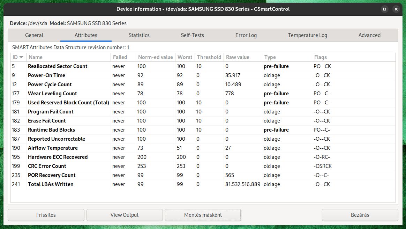Select the Runtime Bad Blocks row

[x=203, y=130]
